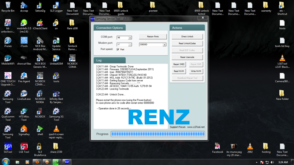The width and height of the screenshot is (294, 165).
Task: Open Qualcomm Tool desktop icon
Action: point(8,114)
